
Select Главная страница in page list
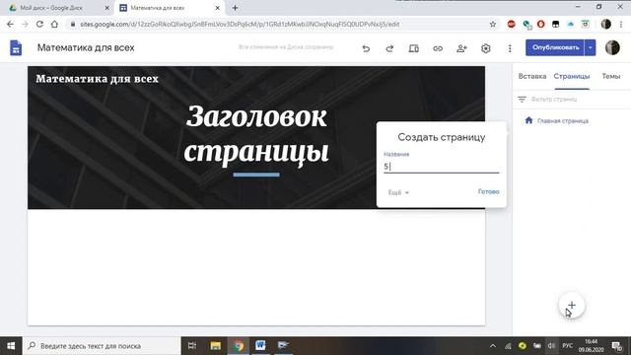(563, 120)
